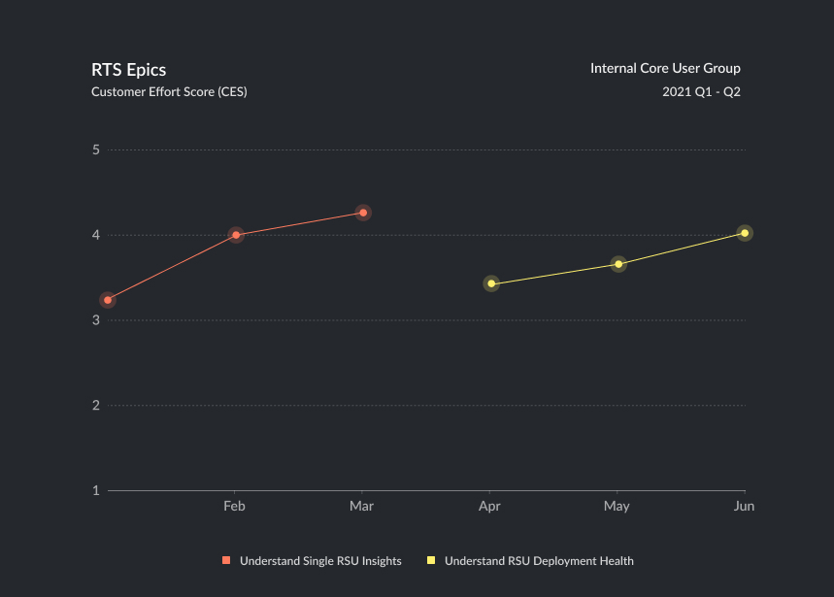Click the orange data point above Feb

pyautogui.click(x=235, y=235)
